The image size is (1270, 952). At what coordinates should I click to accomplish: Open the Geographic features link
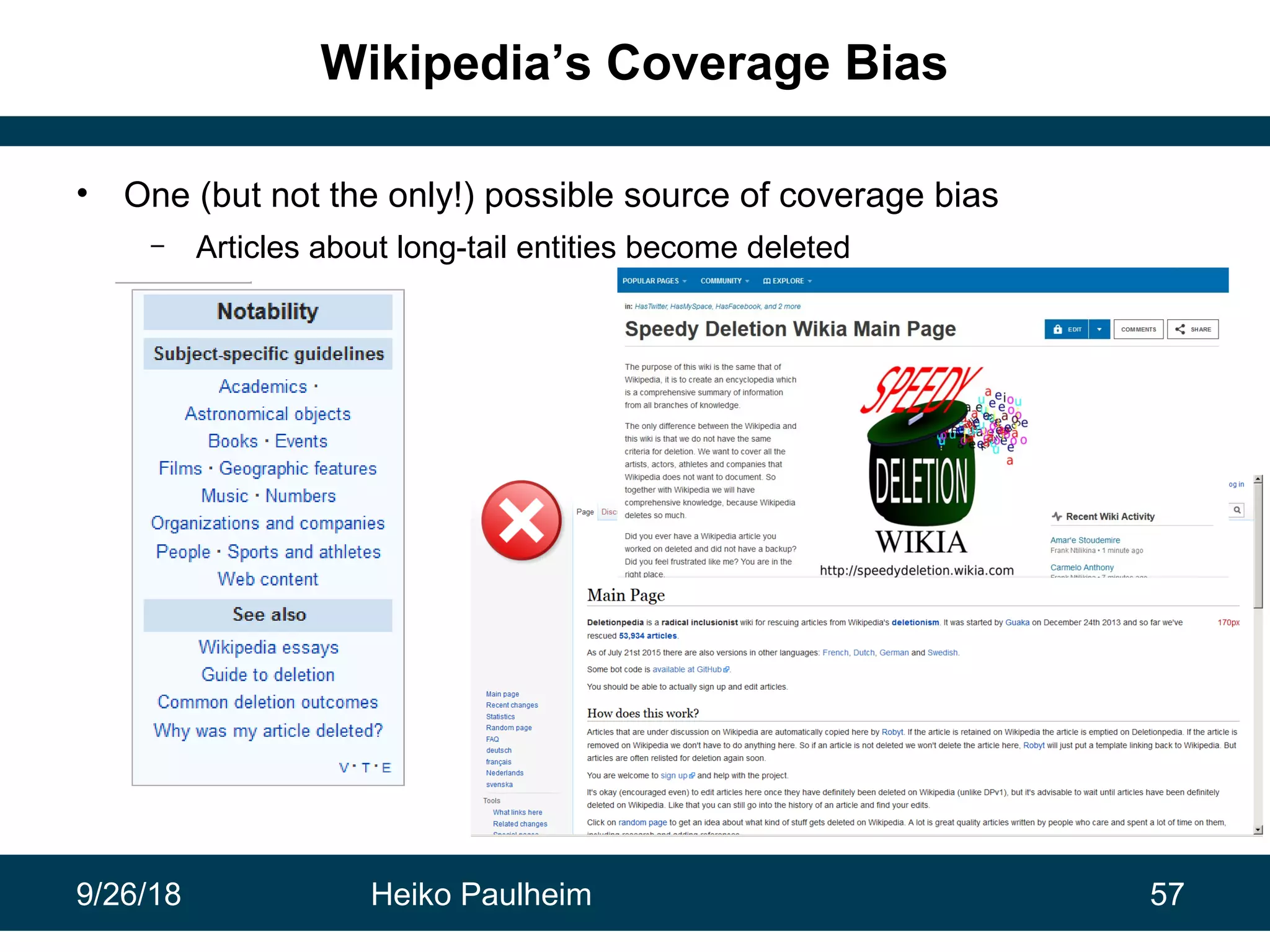[x=298, y=469]
